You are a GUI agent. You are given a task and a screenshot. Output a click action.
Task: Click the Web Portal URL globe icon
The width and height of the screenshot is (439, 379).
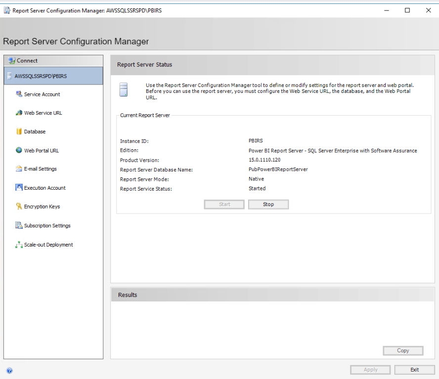click(19, 150)
